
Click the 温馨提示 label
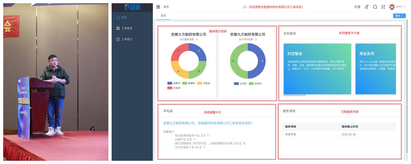coord(169,131)
